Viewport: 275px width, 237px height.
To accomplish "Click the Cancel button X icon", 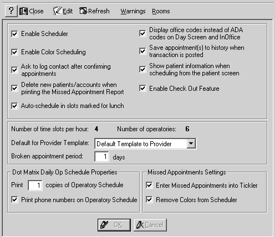I will click(x=140, y=225).
